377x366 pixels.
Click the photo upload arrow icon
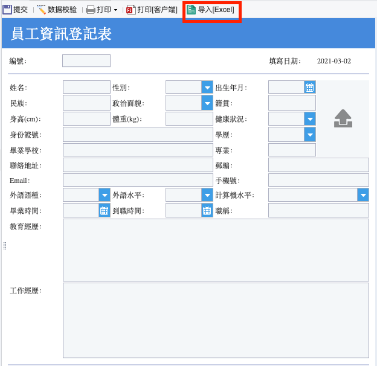[x=343, y=118]
